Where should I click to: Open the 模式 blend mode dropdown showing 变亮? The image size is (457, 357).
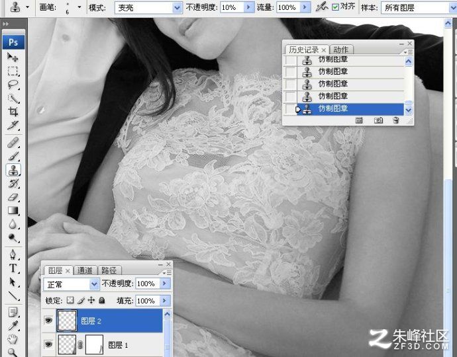point(177,8)
